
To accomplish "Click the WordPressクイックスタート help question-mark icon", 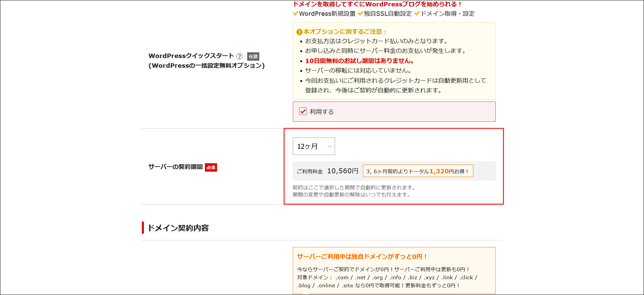I will pyautogui.click(x=239, y=56).
